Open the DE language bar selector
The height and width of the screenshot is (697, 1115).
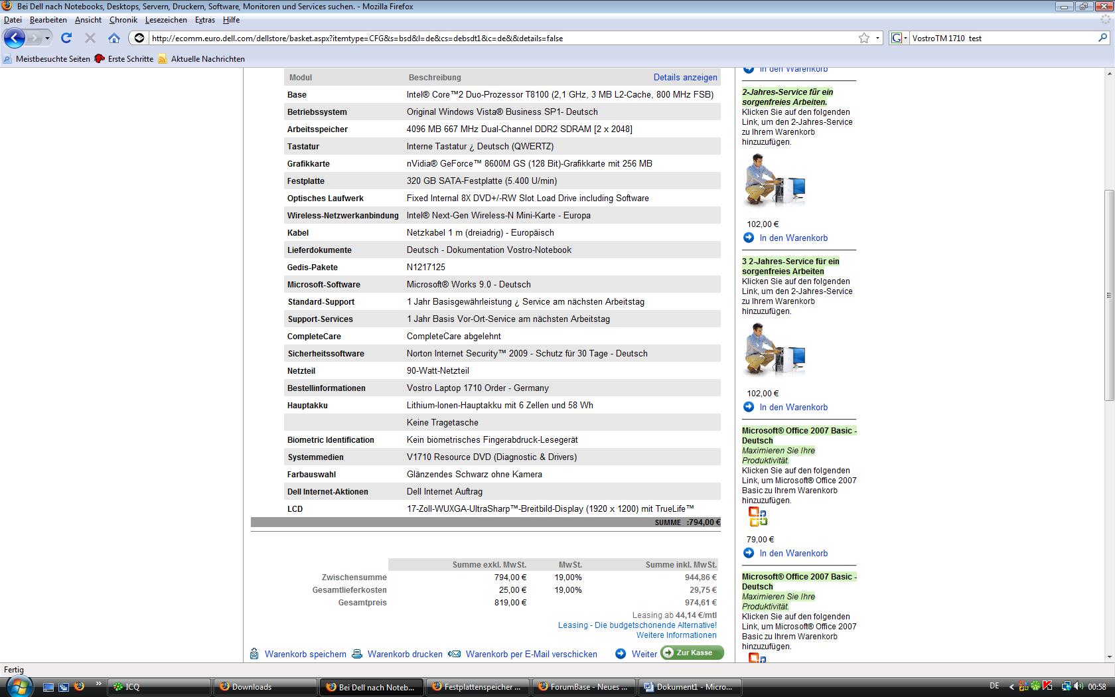click(994, 686)
